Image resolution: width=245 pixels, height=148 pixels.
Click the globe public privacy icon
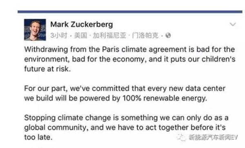[x=168, y=35]
